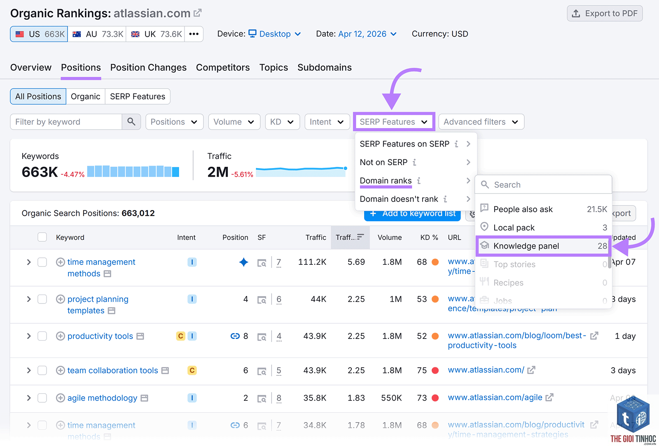Click info icon beside SERP Features on SERP

456,144
